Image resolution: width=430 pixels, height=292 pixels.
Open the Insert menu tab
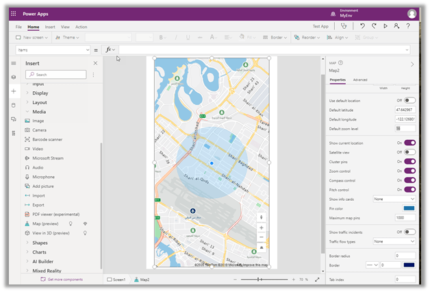(50, 27)
